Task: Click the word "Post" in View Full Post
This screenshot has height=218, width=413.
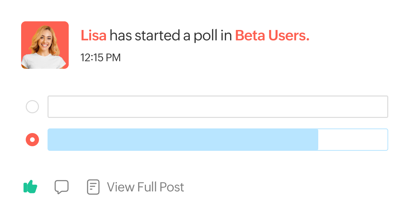Action: [x=172, y=187]
